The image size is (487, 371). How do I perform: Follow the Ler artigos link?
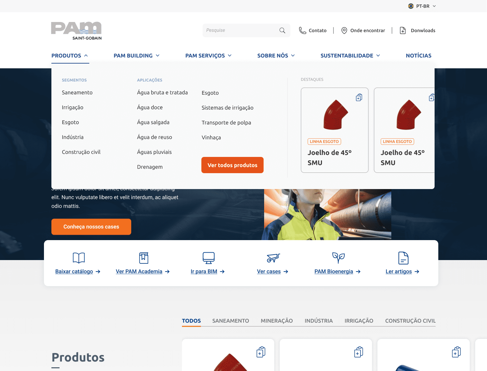[402, 271]
